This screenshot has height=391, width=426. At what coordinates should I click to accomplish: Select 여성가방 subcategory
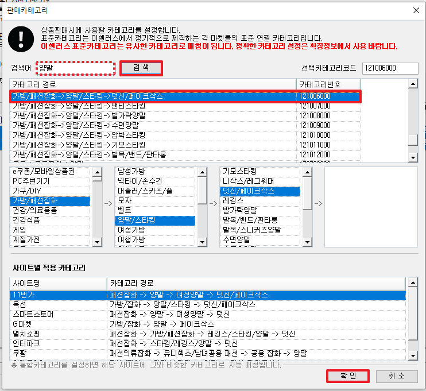tap(155, 230)
